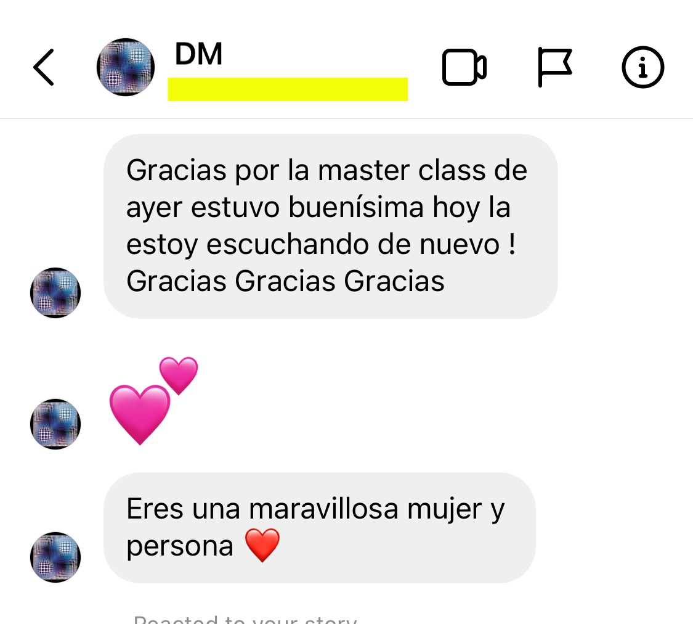The width and height of the screenshot is (693, 624).
Task: Tap avatar beside the pink hearts message
Action: (x=55, y=424)
